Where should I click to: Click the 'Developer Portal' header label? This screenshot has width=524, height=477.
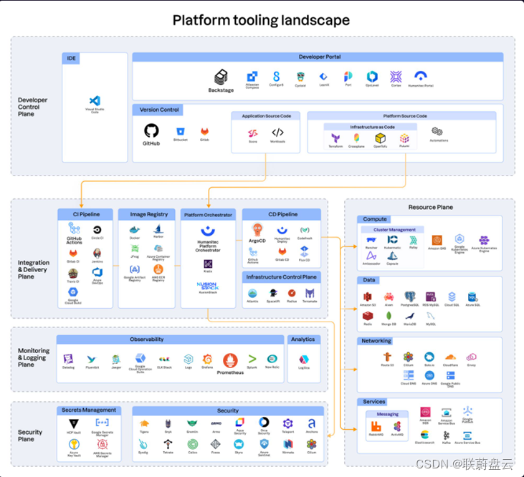[x=320, y=57]
